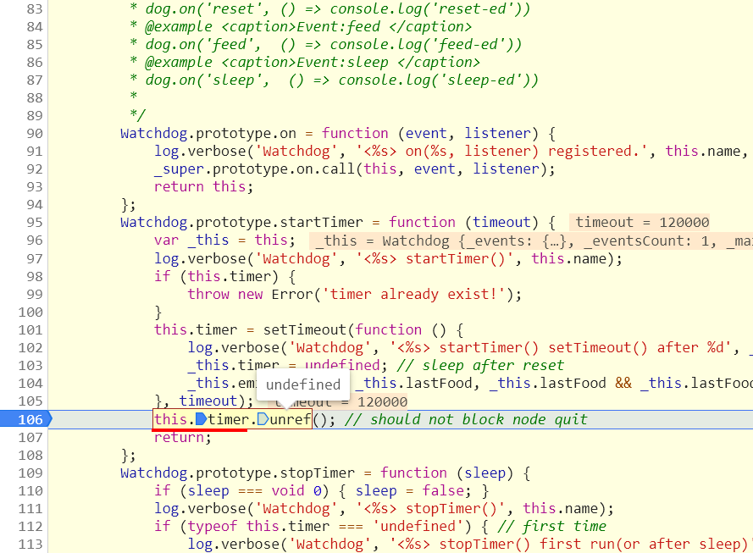Click 'Watchdog.prototype.on' on line 90
Viewport: 753px width, 553px height.
coord(208,134)
